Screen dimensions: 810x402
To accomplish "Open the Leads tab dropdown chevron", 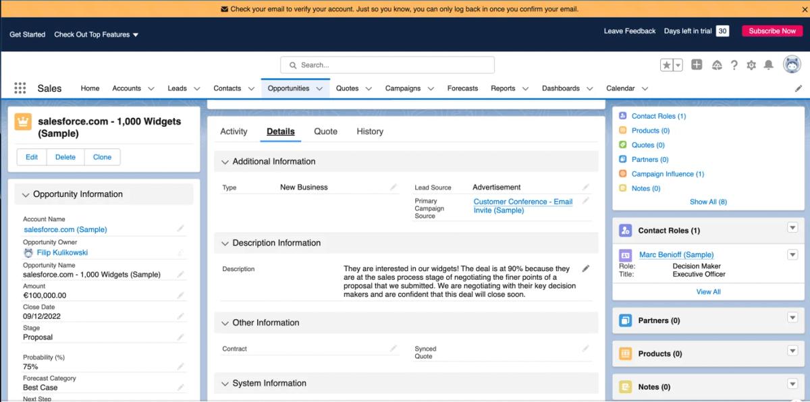I will [197, 88].
